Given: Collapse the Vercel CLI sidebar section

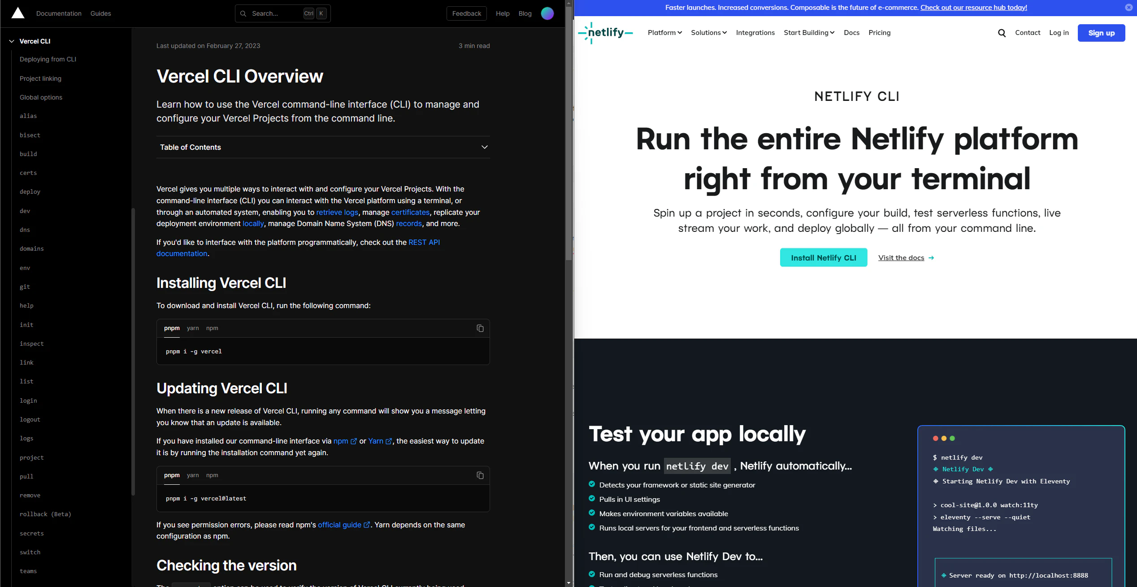Looking at the screenshot, I should click(x=12, y=41).
